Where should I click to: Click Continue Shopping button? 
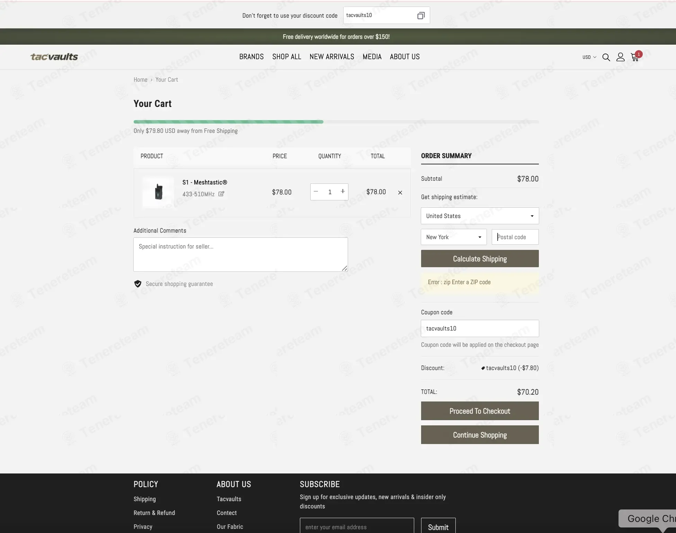[x=480, y=435]
